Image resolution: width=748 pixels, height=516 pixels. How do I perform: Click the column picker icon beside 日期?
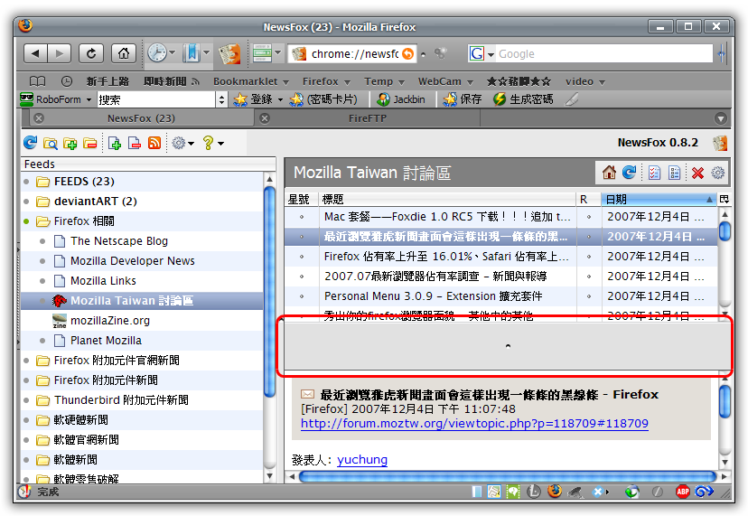point(725,199)
